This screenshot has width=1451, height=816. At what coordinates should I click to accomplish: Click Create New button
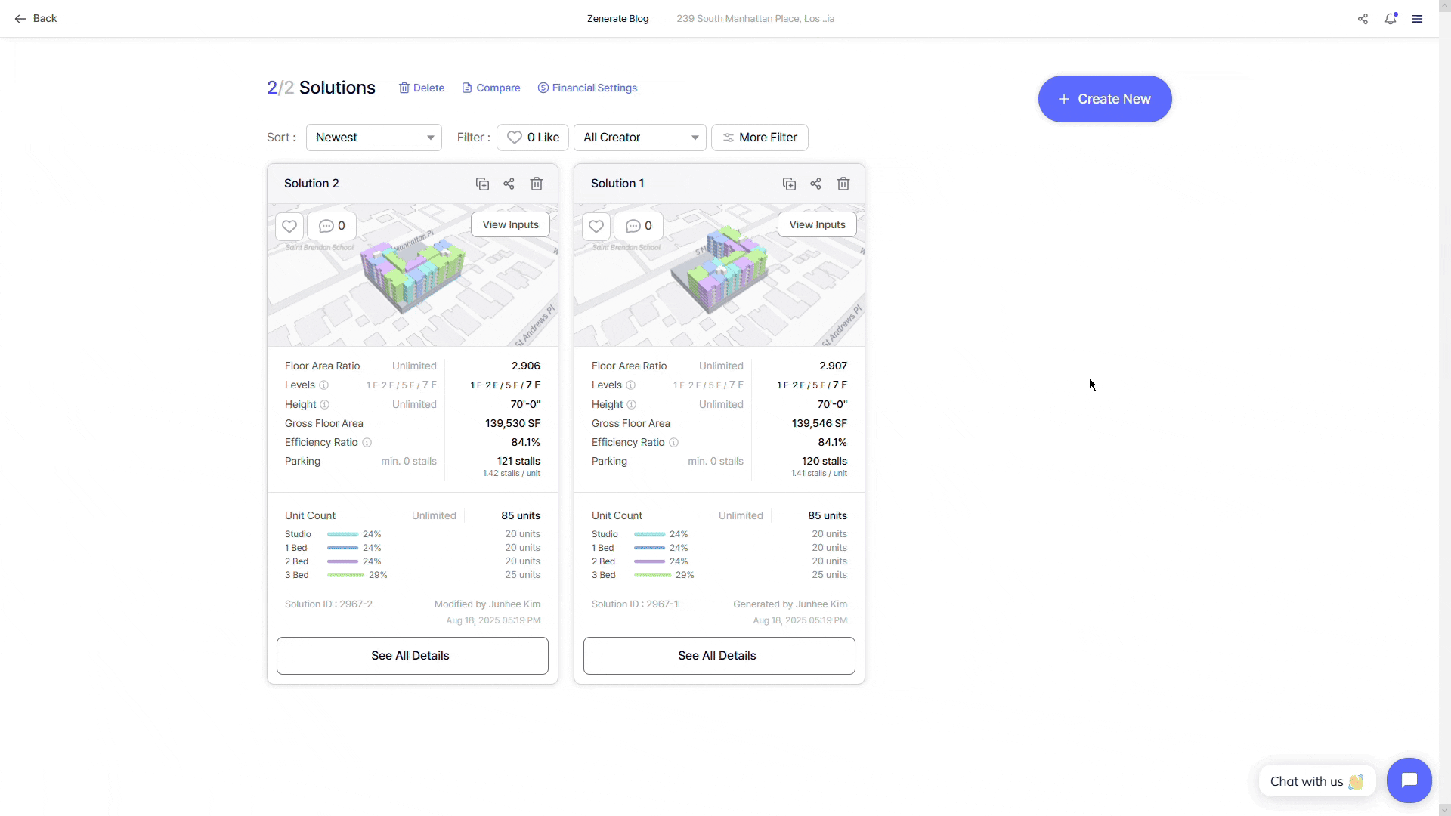click(x=1105, y=99)
